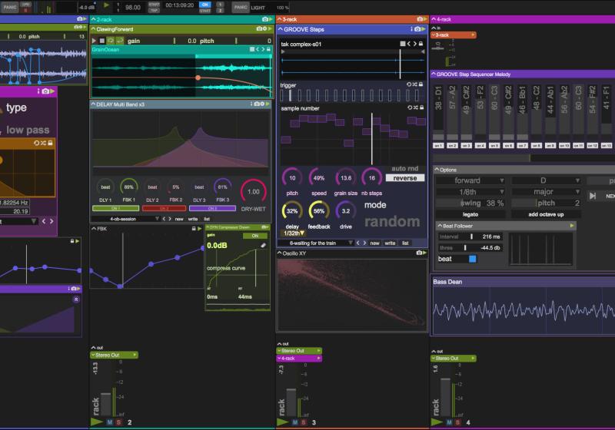Click the add octave up button
The image size is (615, 430).
(544, 214)
